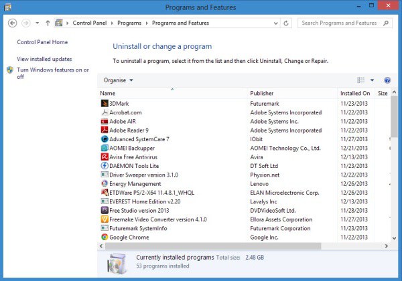This screenshot has width=402, height=281.
Task: Expand the chevron after Programs breadcrumb
Action: point(147,23)
